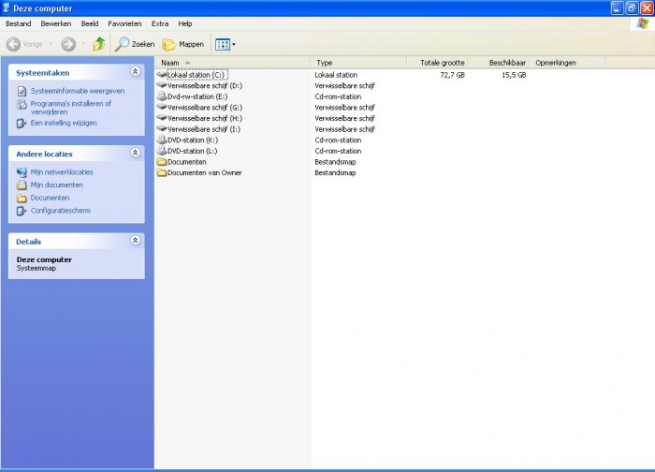This screenshot has height=472, width=655.
Task: Open the Bestand menu
Action: (19, 23)
